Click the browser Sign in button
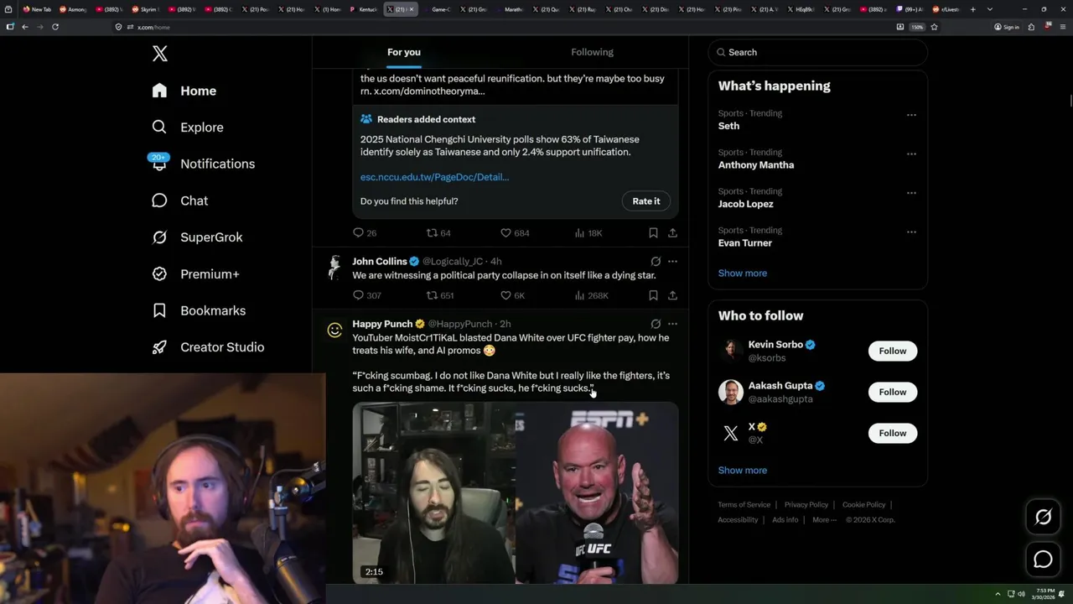 [1007, 27]
